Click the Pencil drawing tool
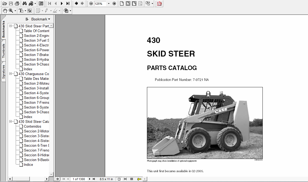This screenshot has width=308, height=182. coord(46,11)
